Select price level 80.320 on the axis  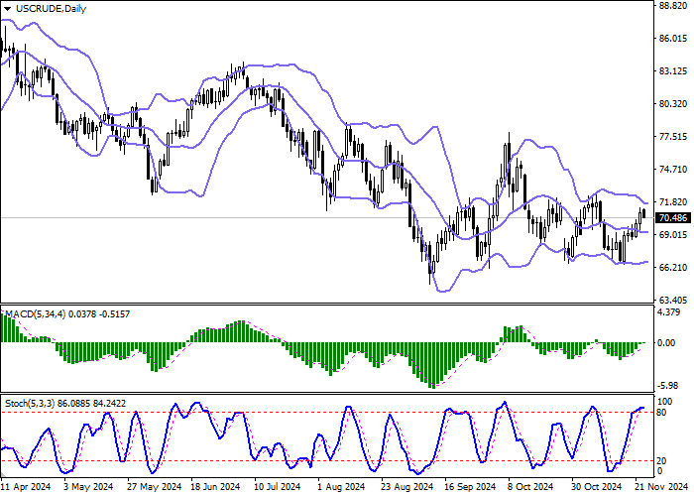coord(673,104)
